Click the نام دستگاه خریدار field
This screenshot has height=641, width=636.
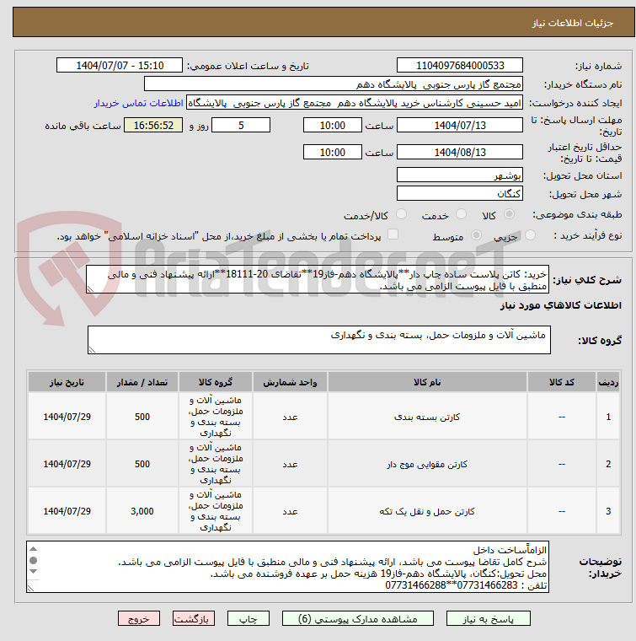333,84
